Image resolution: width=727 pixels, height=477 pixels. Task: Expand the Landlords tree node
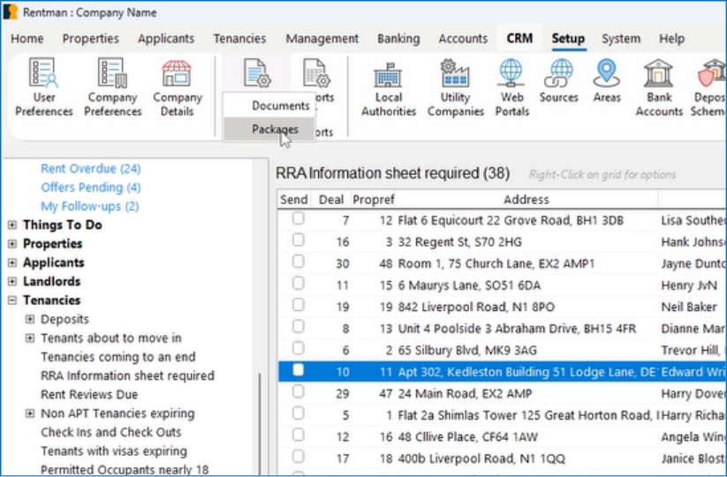click(12, 282)
